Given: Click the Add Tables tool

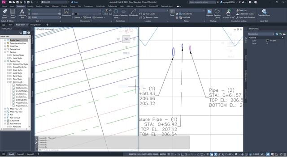Looking at the screenshot, I should [13, 13].
